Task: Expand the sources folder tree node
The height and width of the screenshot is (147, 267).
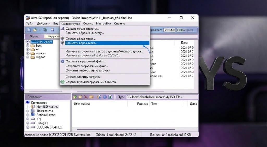Action: pyautogui.click(x=28, y=53)
